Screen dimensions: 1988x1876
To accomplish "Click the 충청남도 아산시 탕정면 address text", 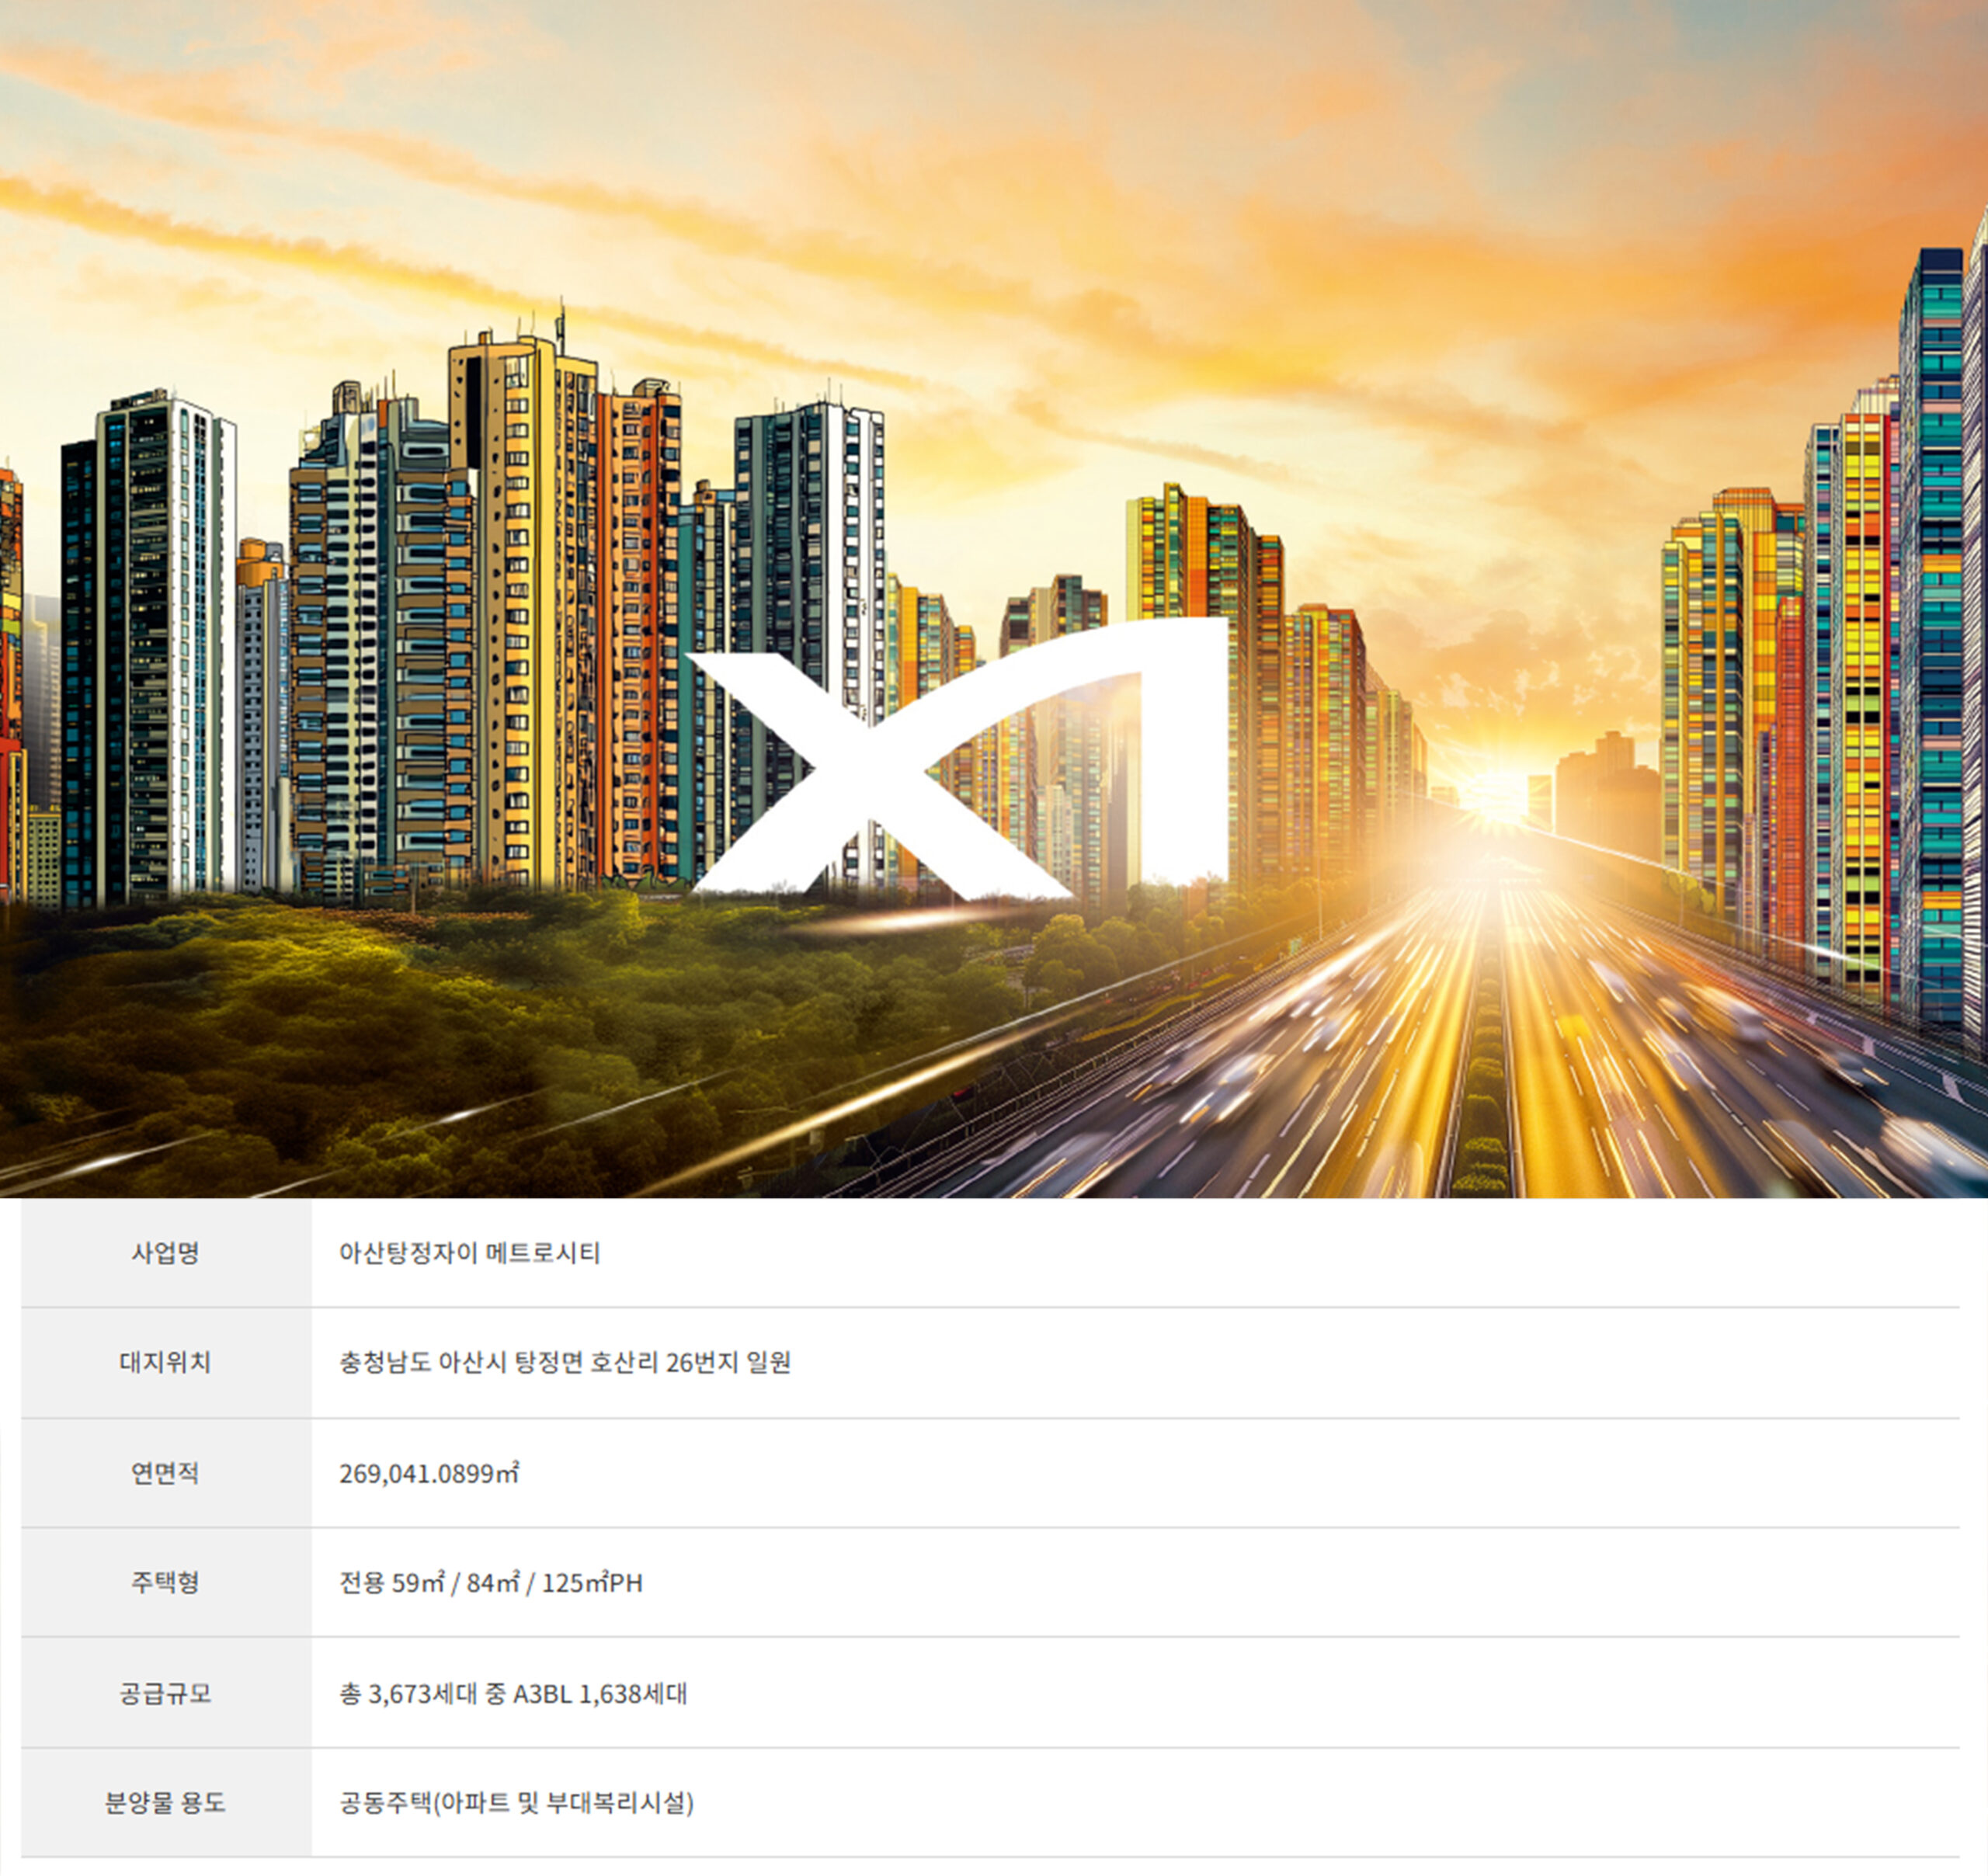I will pos(565,1362).
